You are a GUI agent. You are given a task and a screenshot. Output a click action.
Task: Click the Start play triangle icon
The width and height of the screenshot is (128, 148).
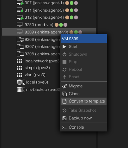64,47
